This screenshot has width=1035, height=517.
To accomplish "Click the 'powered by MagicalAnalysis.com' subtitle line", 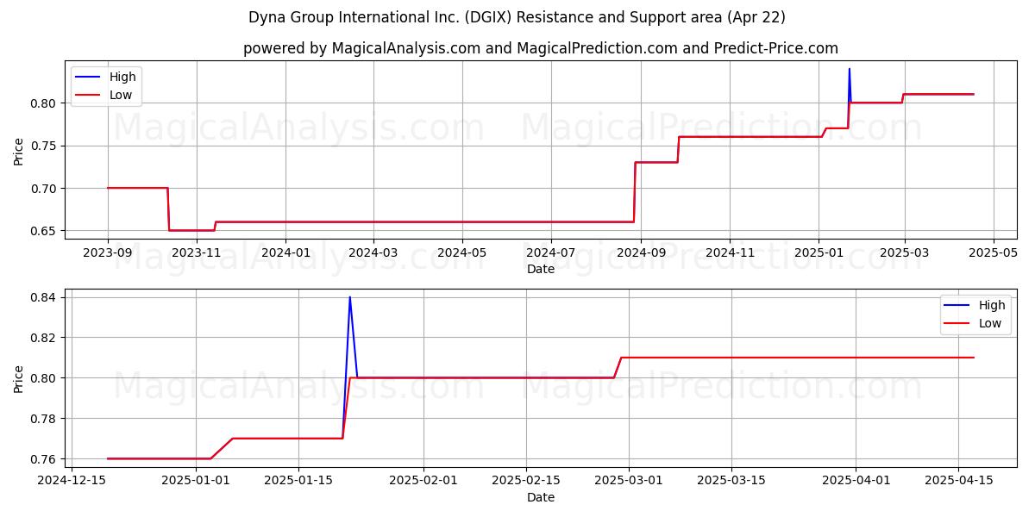I will (541, 48).
